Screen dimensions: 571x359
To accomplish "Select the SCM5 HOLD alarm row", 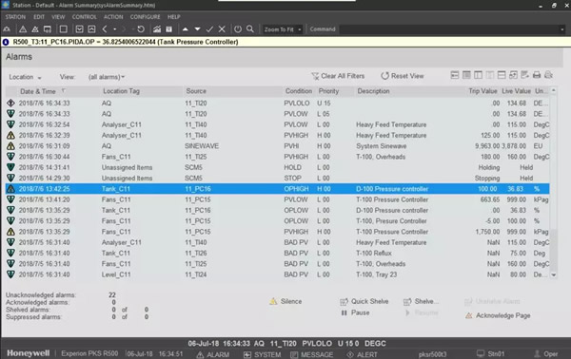I will click(x=278, y=167).
